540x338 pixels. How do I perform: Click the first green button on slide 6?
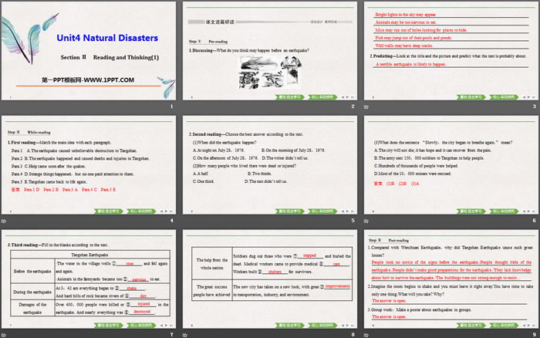coord(471,211)
